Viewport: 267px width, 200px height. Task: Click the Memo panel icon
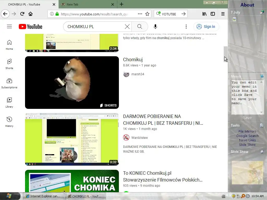(x=262, y=76)
